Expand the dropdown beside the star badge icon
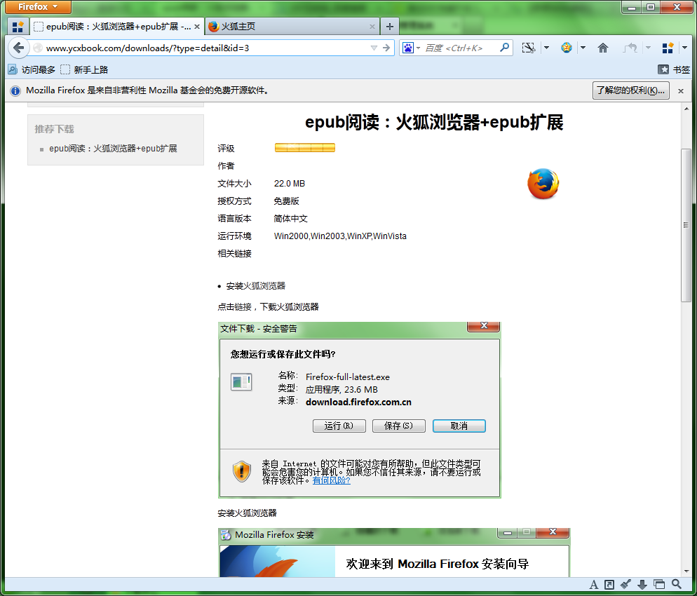Image resolution: width=697 pixels, height=596 pixels. [x=583, y=48]
